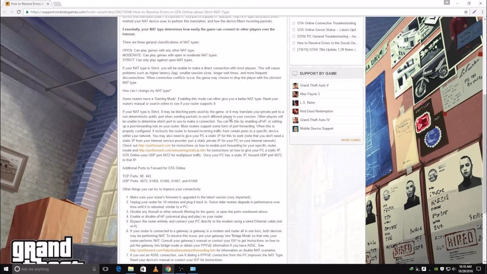Click the Chrome profile icon in the title bar
The image size is (487, 274).
point(447,3)
